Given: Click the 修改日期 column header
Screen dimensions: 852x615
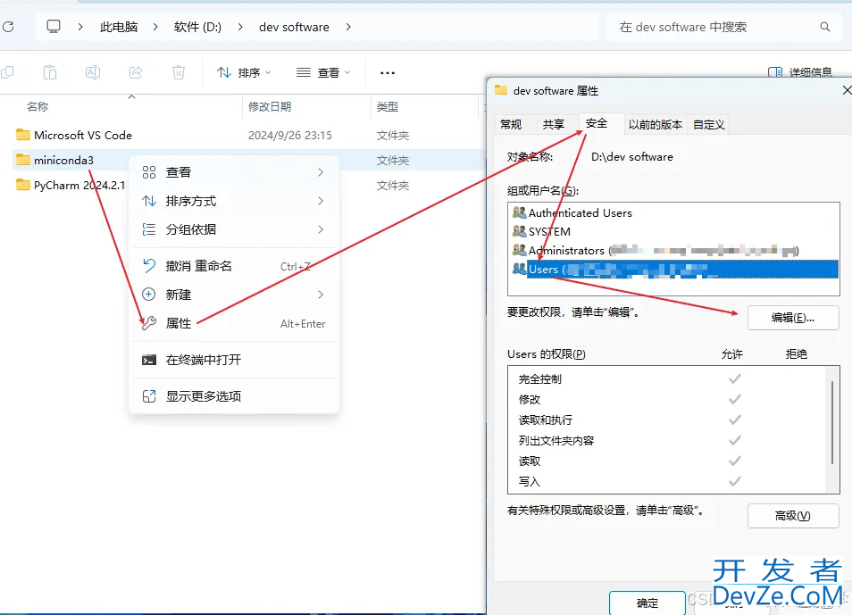Looking at the screenshot, I should click(x=270, y=106).
